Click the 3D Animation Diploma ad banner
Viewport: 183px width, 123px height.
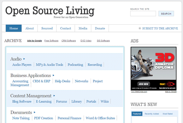click(x=154, y=69)
